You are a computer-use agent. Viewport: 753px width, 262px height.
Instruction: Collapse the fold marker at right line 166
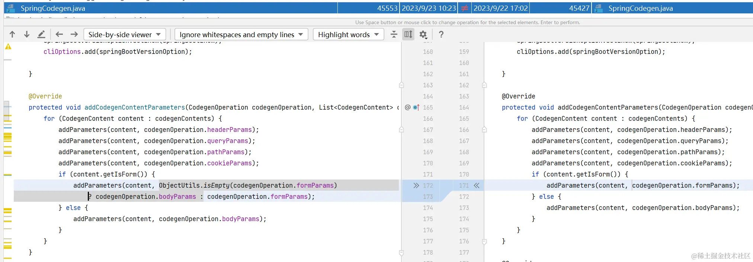pyautogui.click(x=484, y=130)
